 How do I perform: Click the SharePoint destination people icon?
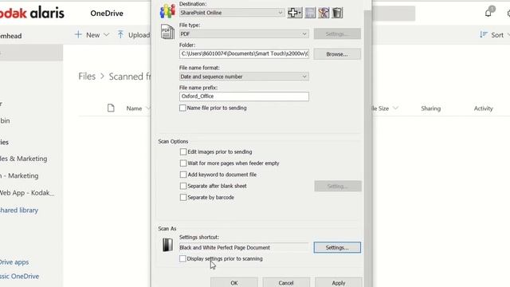point(167,11)
